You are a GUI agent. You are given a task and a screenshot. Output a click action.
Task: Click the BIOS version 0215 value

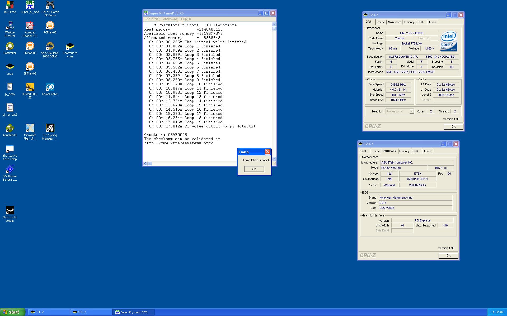pyautogui.click(x=416, y=203)
